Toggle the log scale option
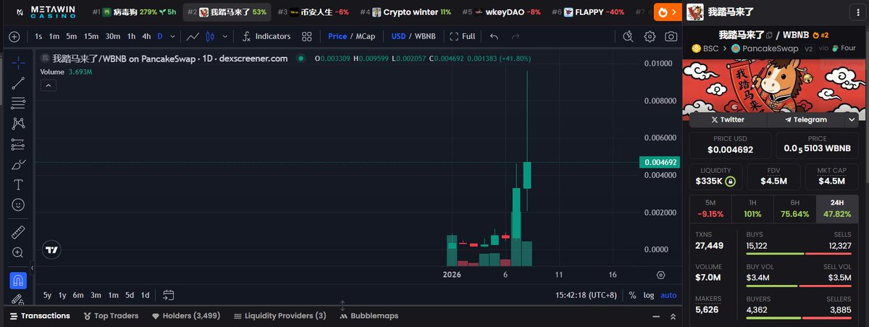Screen dimensions: 869x327 click(x=648, y=295)
